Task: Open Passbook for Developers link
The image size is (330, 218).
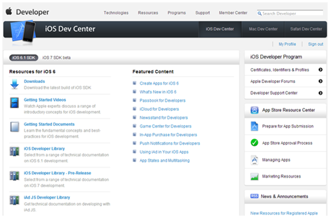Action: pos(162,100)
